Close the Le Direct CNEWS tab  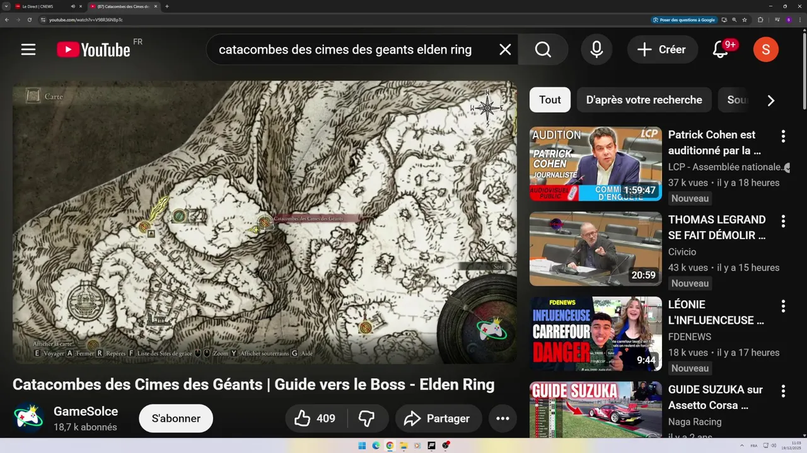click(81, 6)
